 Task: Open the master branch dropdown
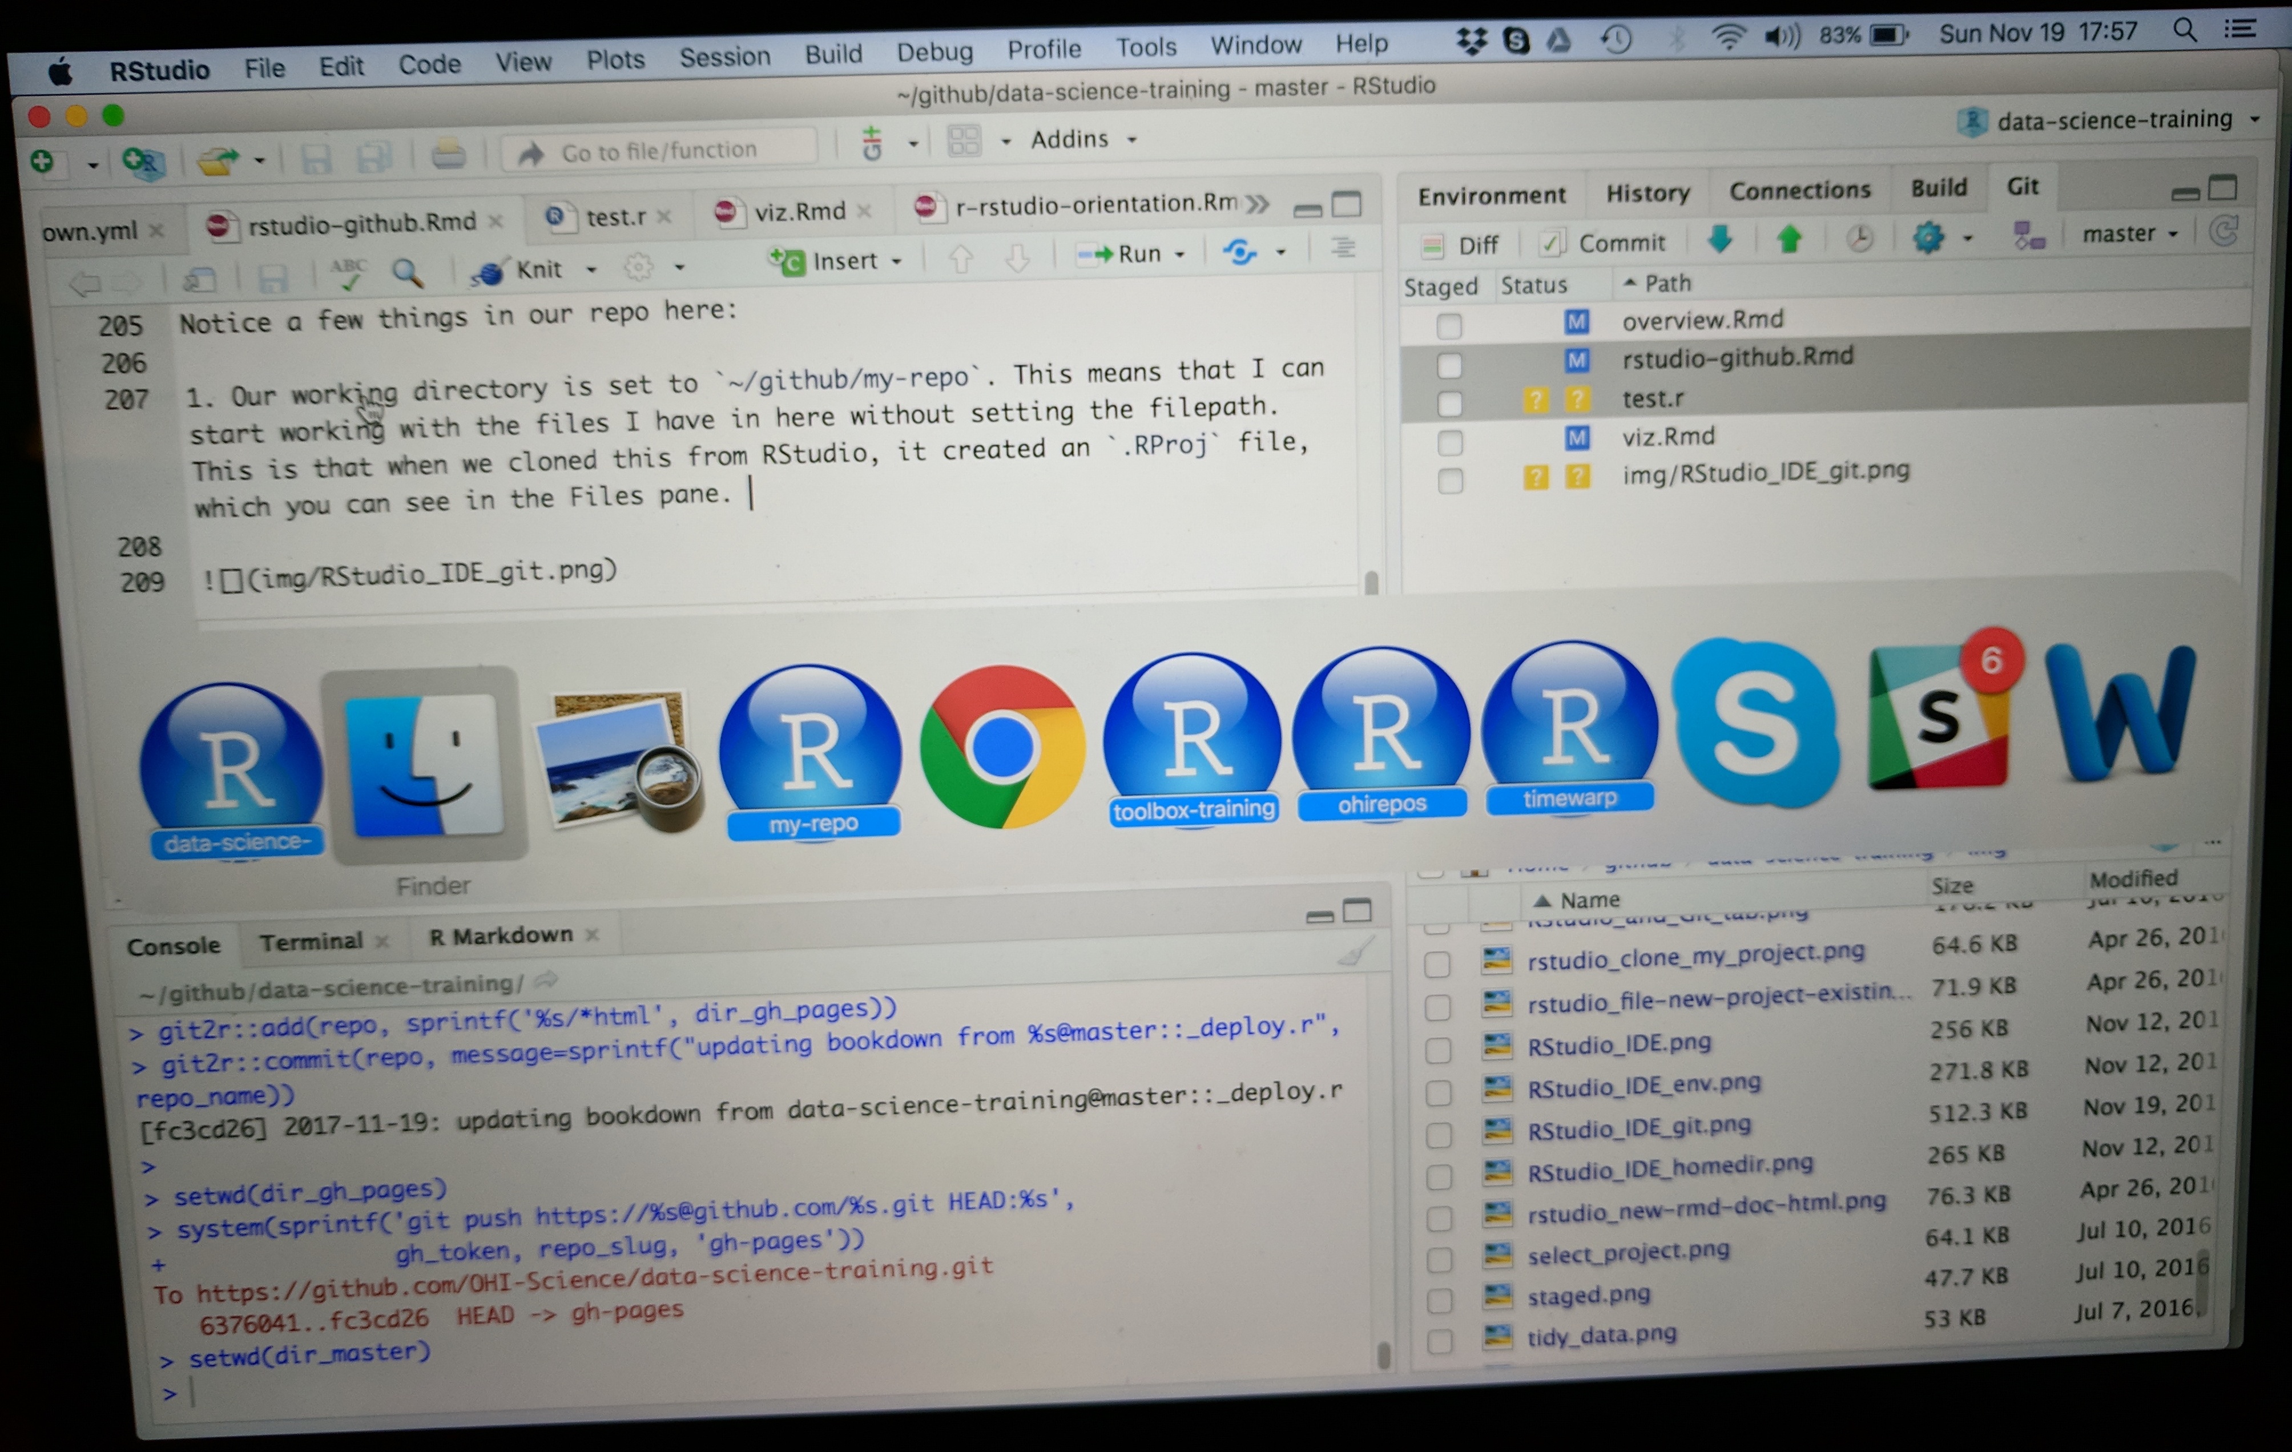tap(2130, 234)
